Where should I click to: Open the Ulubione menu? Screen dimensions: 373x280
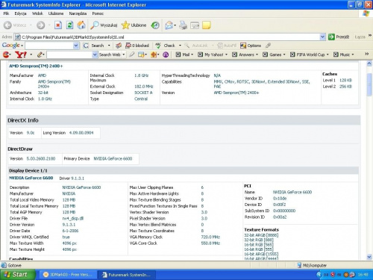pyautogui.click(x=56, y=13)
